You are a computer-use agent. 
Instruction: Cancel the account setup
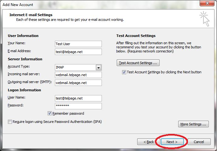199,142
